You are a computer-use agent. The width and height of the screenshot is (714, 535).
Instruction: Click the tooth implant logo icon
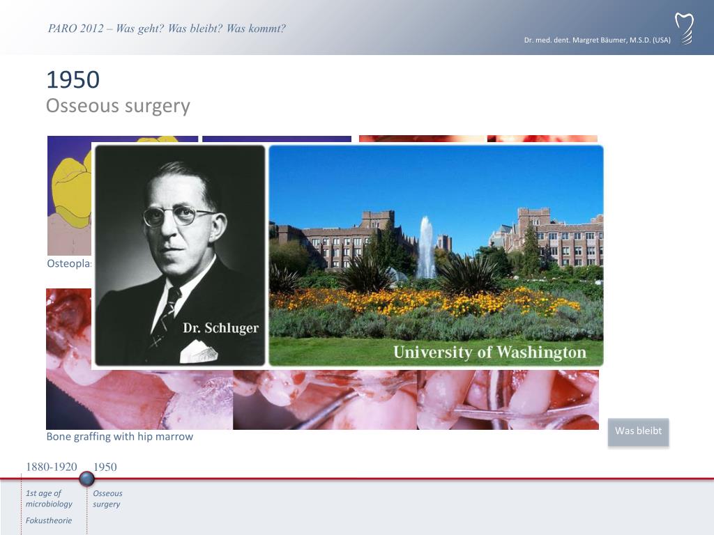point(685,29)
